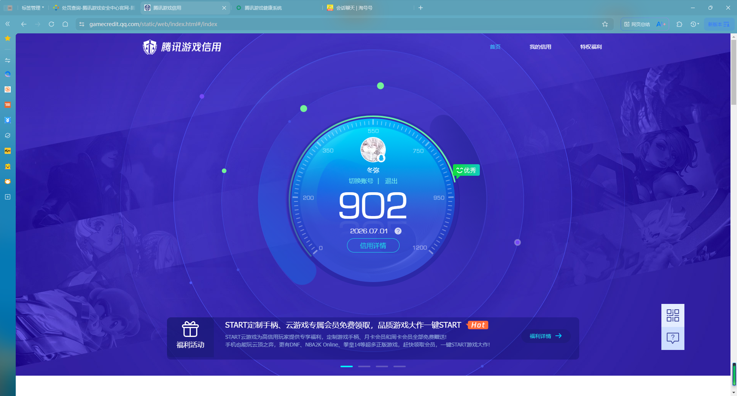Select the first carousel indicator
This screenshot has width=737, height=396.
(x=347, y=366)
